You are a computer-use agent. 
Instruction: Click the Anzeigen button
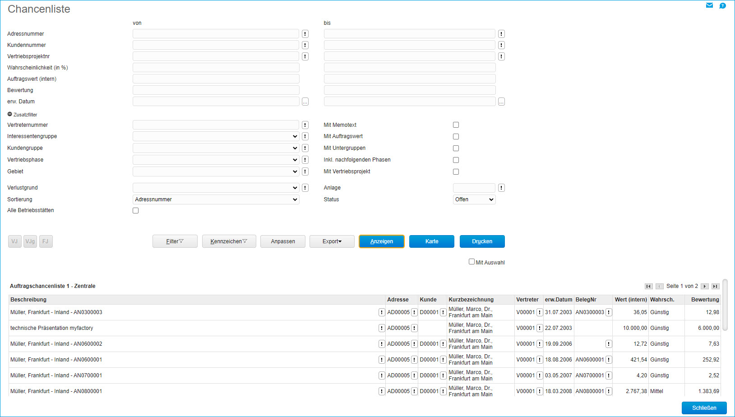(x=381, y=241)
